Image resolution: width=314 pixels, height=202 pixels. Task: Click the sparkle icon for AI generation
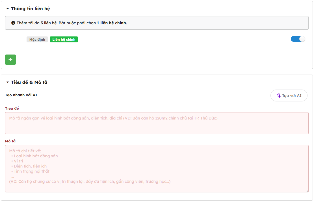click(x=279, y=95)
